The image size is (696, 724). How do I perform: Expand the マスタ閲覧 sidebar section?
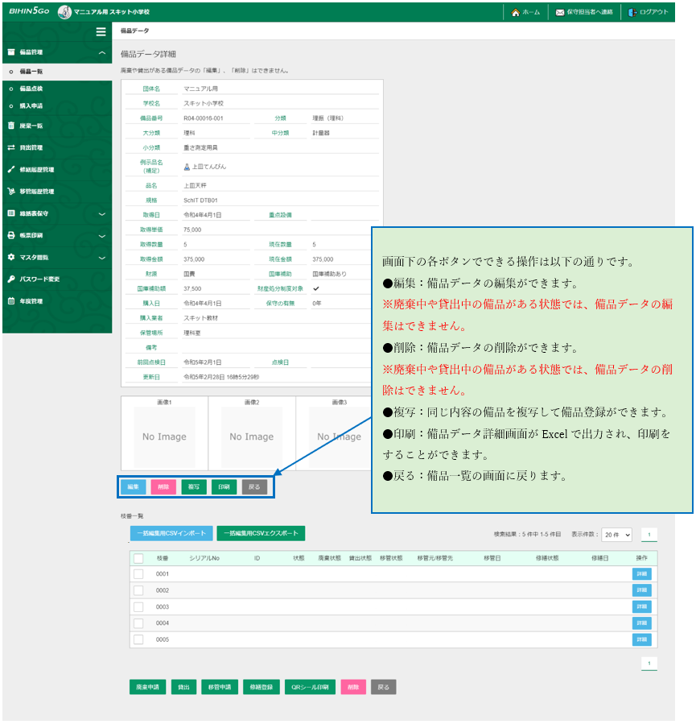tap(101, 258)
